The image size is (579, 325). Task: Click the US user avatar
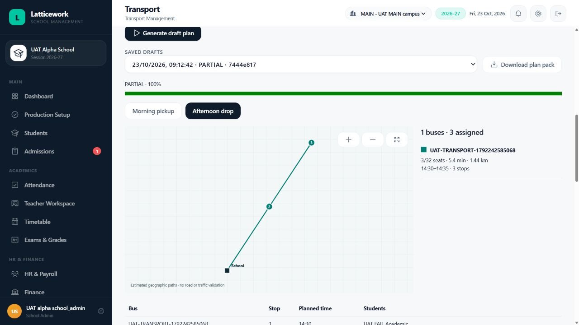[14, 311]
